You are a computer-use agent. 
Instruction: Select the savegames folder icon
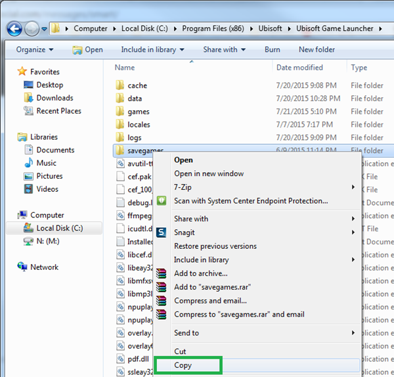pyautogui.click(x=120, y=150)
